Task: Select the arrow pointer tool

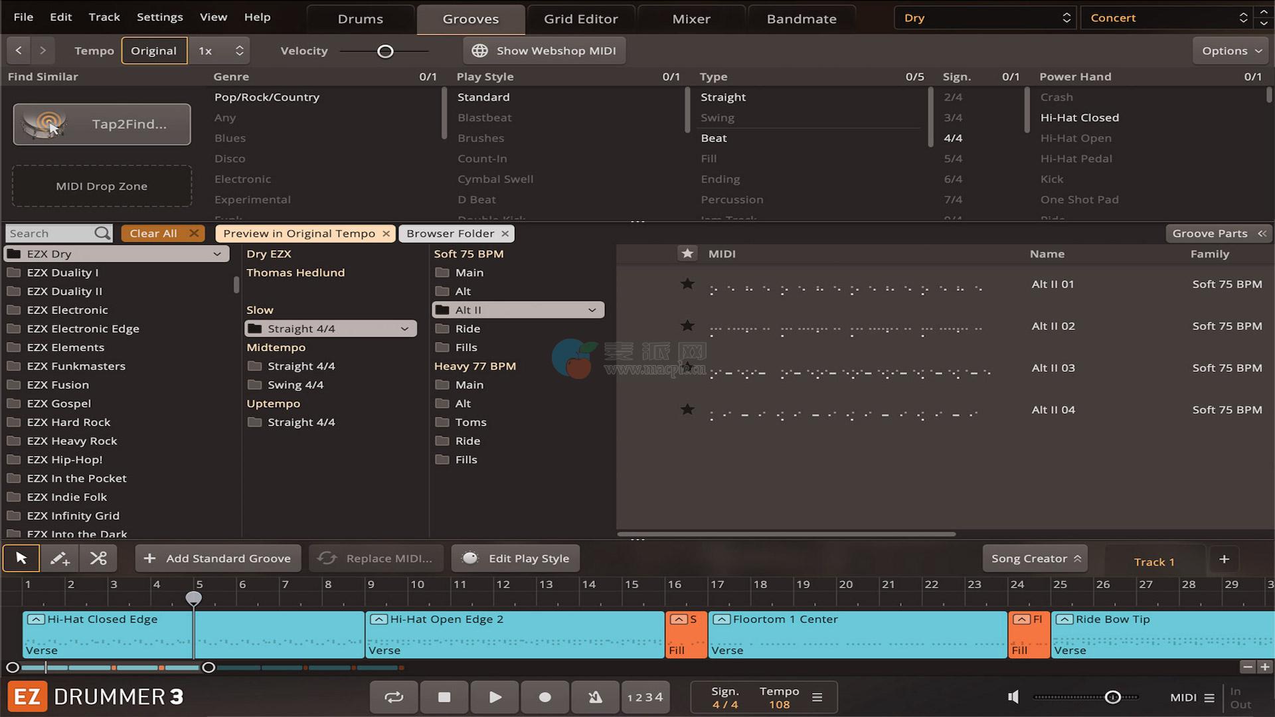Action: (21, 558)
